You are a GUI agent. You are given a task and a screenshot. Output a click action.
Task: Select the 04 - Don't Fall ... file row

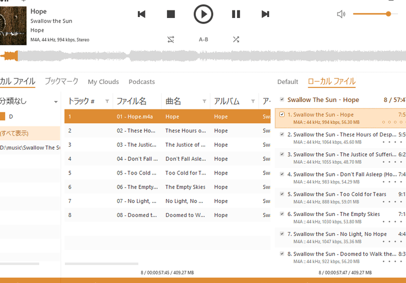click(x=167, y=159)
